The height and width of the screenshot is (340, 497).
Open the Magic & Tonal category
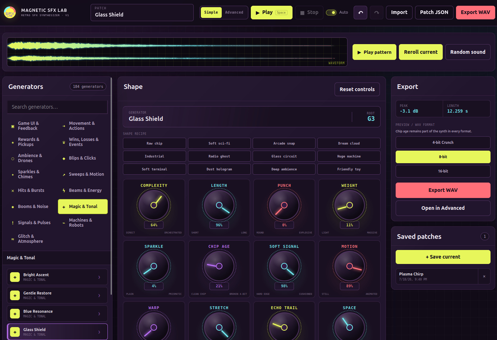[83, 207]
